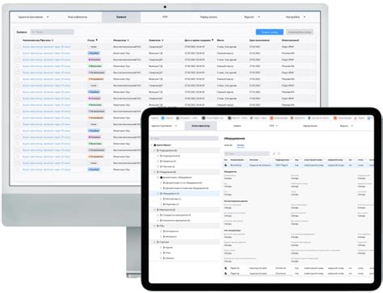
Task: Click the blue create button in monitor window
Action: (269, 32)
